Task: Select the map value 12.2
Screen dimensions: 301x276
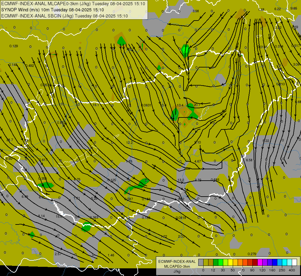Action: (x=129, y=143)
